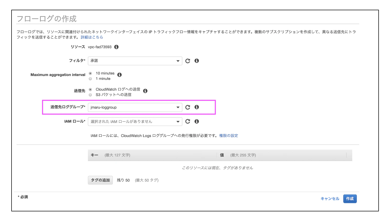384x217 pixels.
Task: Open the Maximum aggregation interval info tooltip
Action: [x=119, y=75]
